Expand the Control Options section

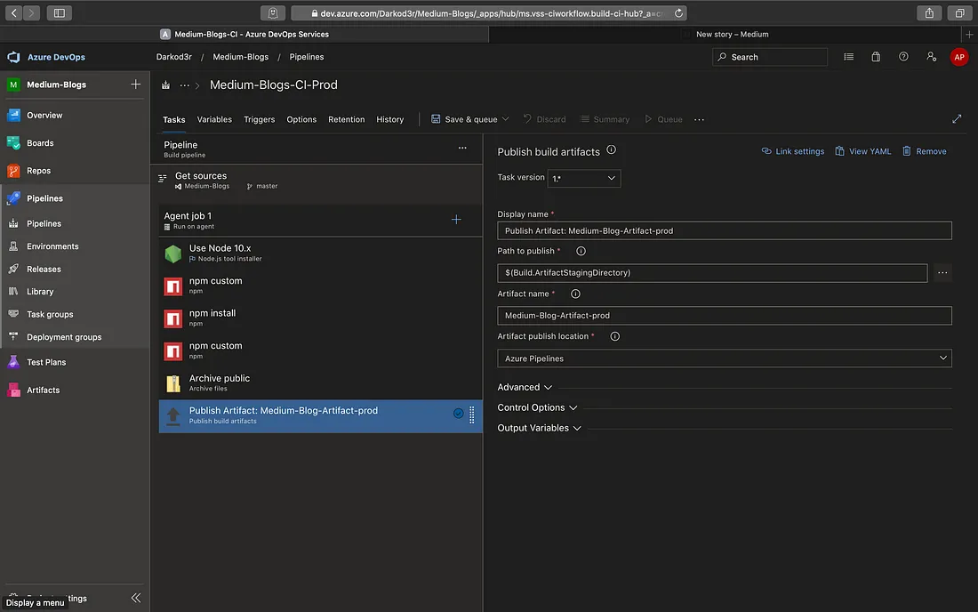[537, 407]
